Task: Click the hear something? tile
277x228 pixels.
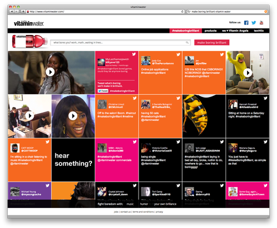Action: click(73, 160)
